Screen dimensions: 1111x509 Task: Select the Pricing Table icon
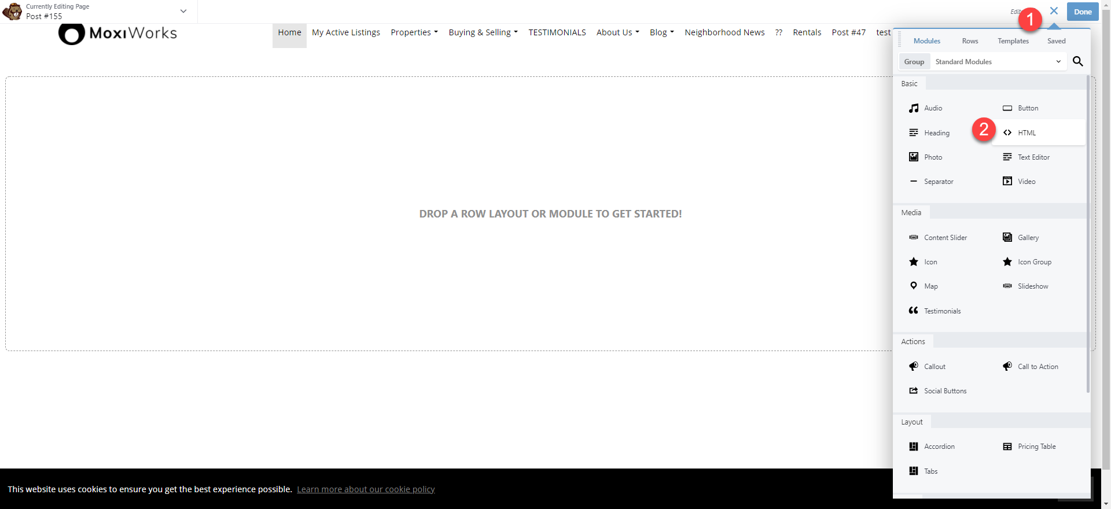(1007, 447)
